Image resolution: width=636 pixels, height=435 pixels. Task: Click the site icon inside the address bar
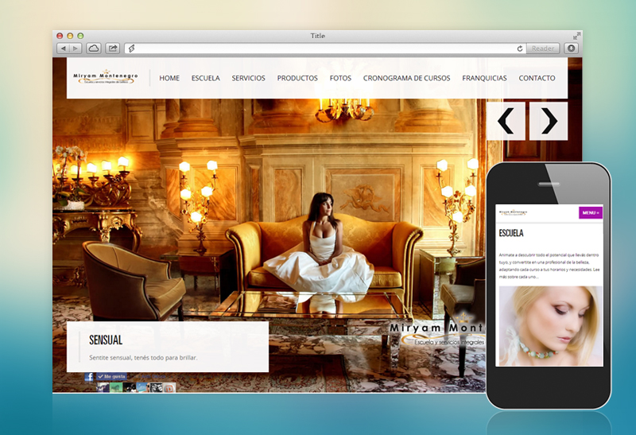[x=132, y=49]
